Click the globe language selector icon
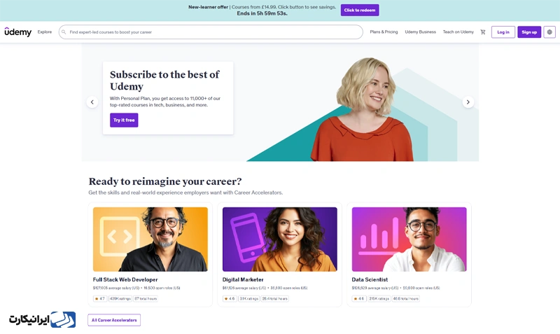This screenshot has height=334, width=560. click(x=549, y=32)
